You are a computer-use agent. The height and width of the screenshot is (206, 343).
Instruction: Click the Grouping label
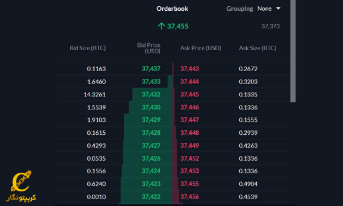tap(239, 8)
